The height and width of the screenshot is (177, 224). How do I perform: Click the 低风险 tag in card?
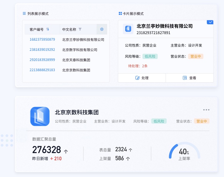151,56
